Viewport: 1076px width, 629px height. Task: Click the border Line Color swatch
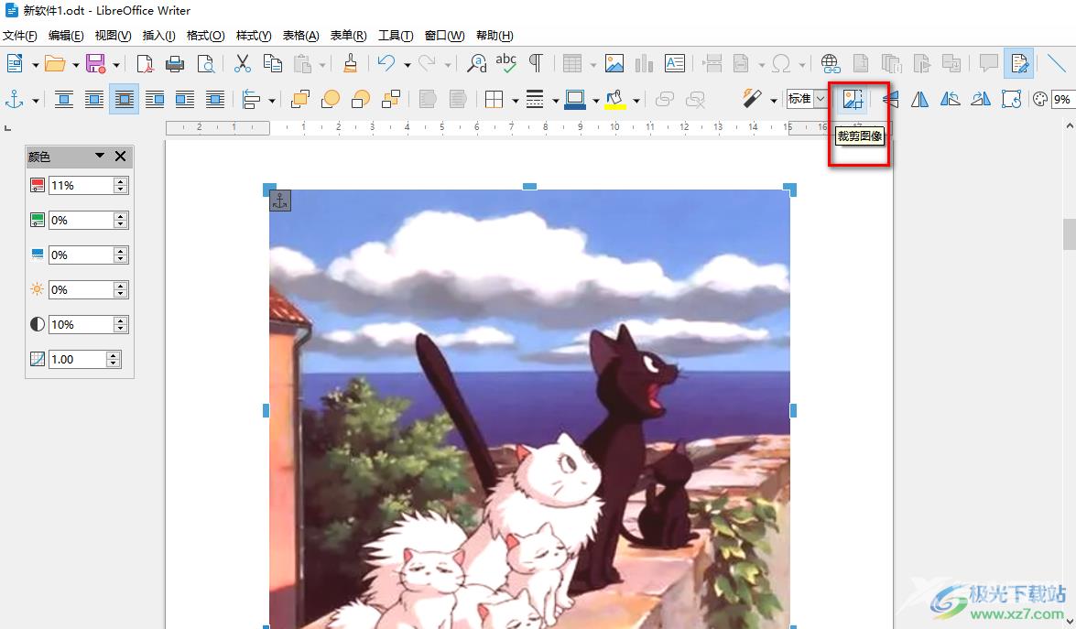point(575,100)
